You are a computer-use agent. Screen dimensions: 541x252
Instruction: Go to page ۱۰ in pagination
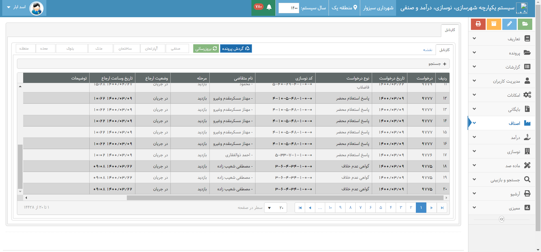(x=330, y=208)
